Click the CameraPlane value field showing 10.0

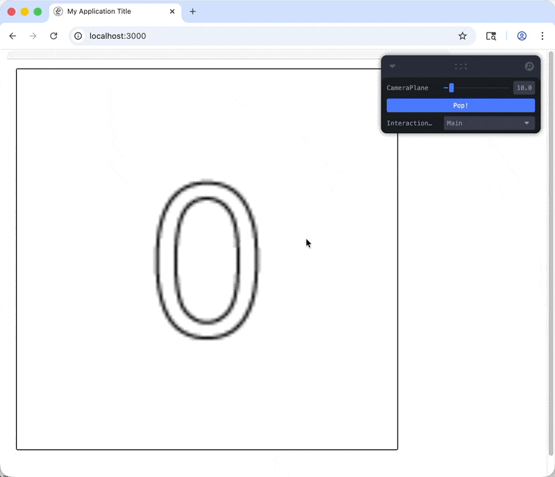click(524, 87)
